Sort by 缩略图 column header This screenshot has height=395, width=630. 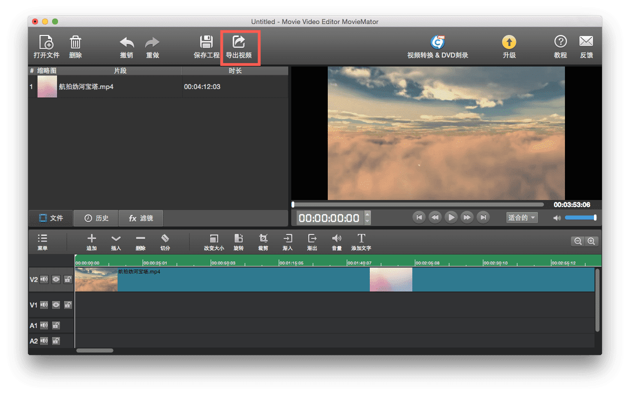point(47,71)
